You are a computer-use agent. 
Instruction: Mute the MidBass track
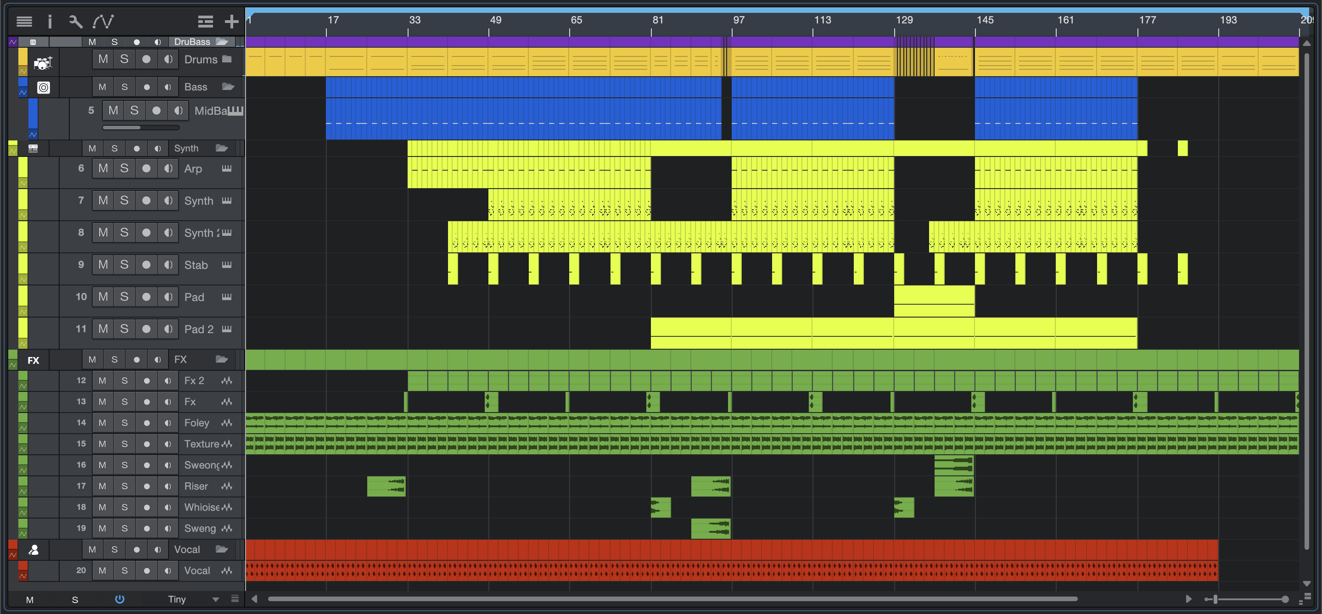(x=113, y=110)
